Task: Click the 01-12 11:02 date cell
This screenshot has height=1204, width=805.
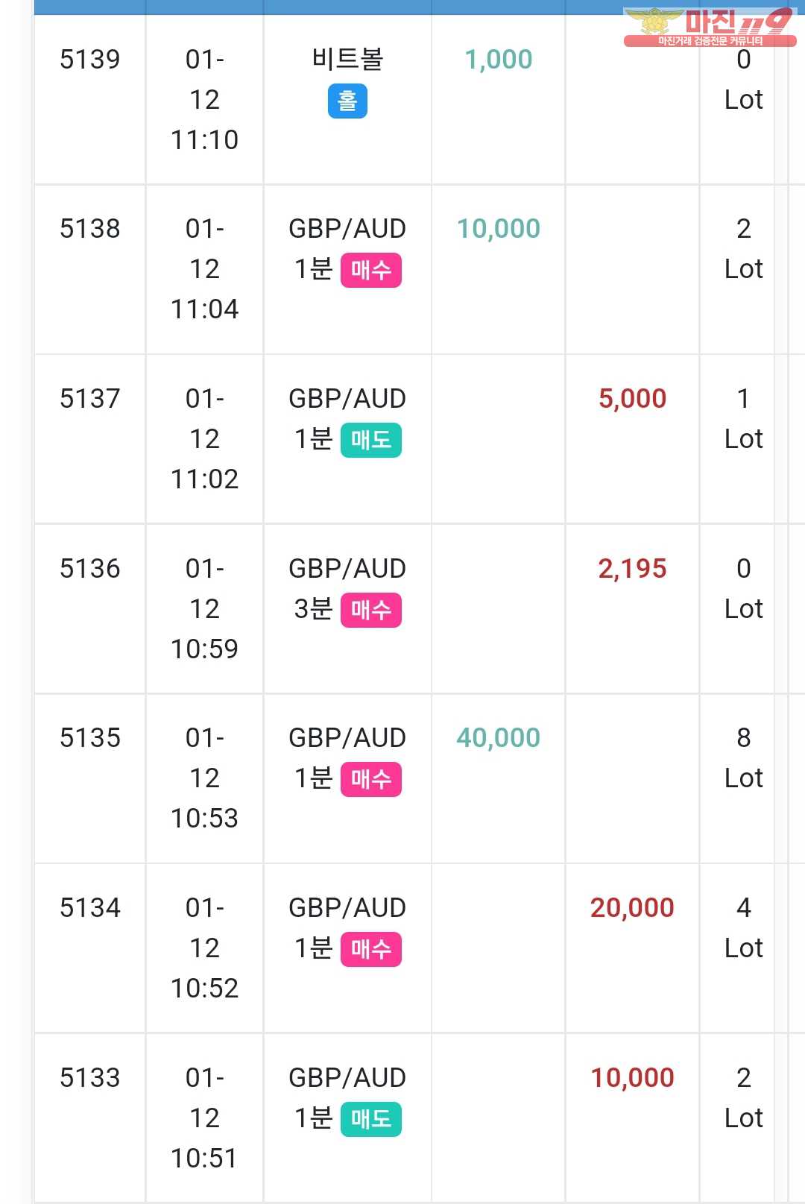Action: click(204, 439)
